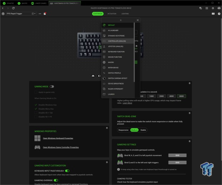The image size is (222, 185).
Task: Set polling rate to 8000
Action: 182,96
